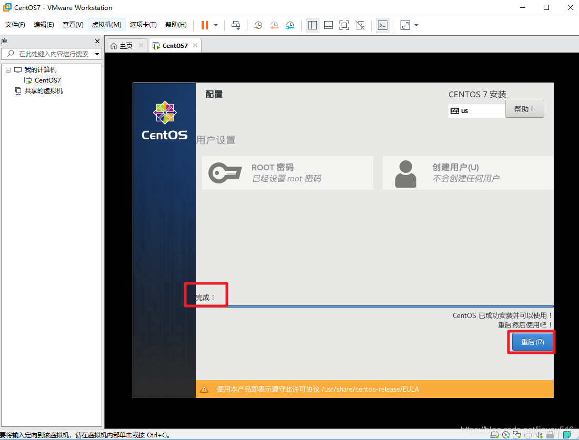The width and height of the screenshot is (579, 440).
Task: Click the stretch guest display icon
Action: [405, 25]
